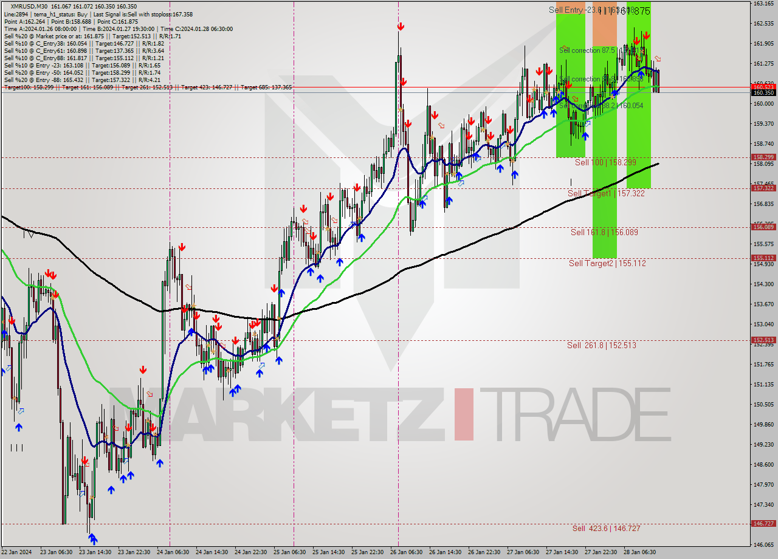Click the 'Time A:2024.01.26 08:00:00' line
The image size is (778, 559).
click(x=40, y=29)
